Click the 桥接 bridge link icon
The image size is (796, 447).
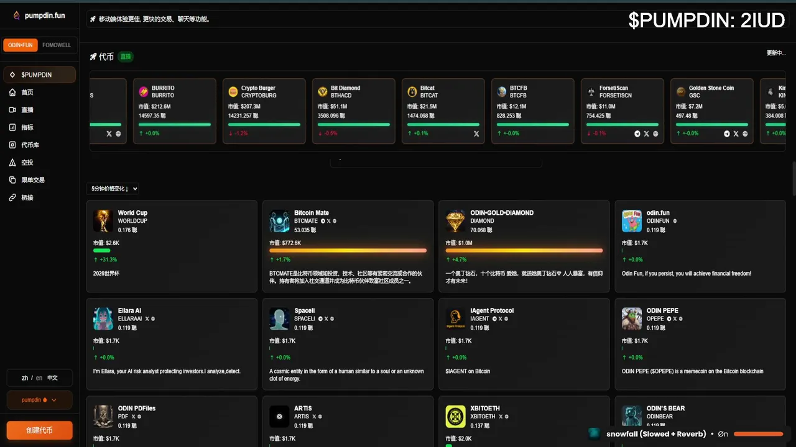click(12, 197)
